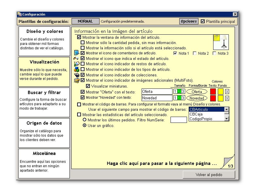This screenshot has height=191, width=255.
Task: Uncheck Mostrar "Oferta" con el texto
Action: (x=83, y=92)
